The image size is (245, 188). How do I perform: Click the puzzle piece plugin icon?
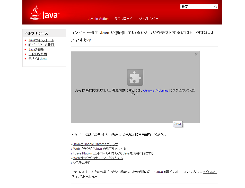coord(135,77)
